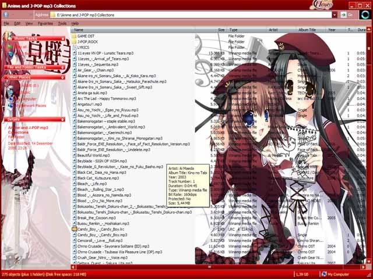Click the horizontal scrollbar right arrow
The height and width of the screenshot is (279, 373).
(363, 267)
